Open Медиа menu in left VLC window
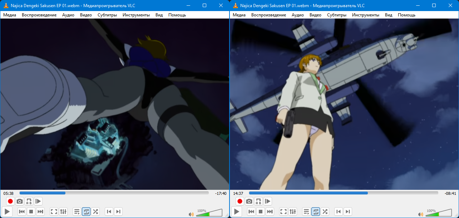The image size is (459, 218). pos(10,15)
